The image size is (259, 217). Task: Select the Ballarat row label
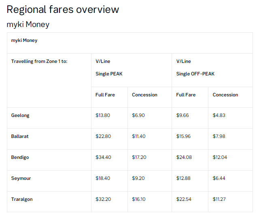tap(20, 136)
